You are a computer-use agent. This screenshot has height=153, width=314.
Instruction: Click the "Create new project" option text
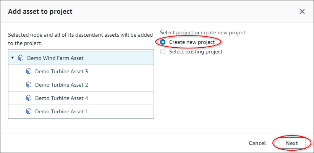pyautogui.click(x=192, y=42)
